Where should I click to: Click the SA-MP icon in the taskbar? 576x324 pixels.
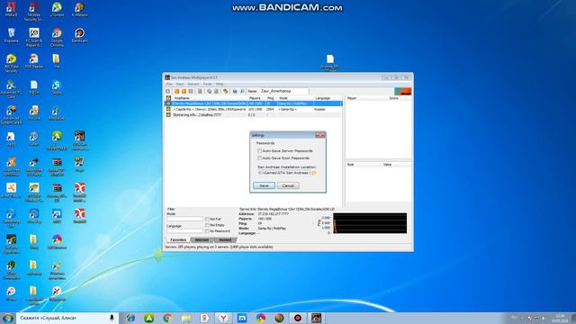click(316, 318)
